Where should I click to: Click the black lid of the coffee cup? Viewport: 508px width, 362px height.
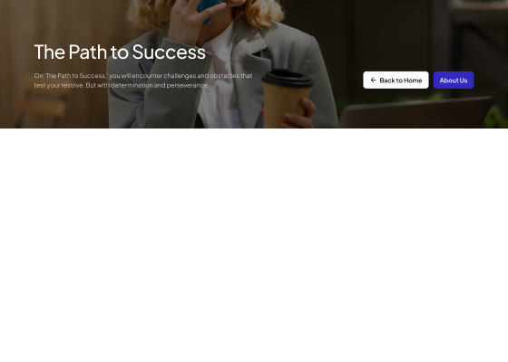288,78
